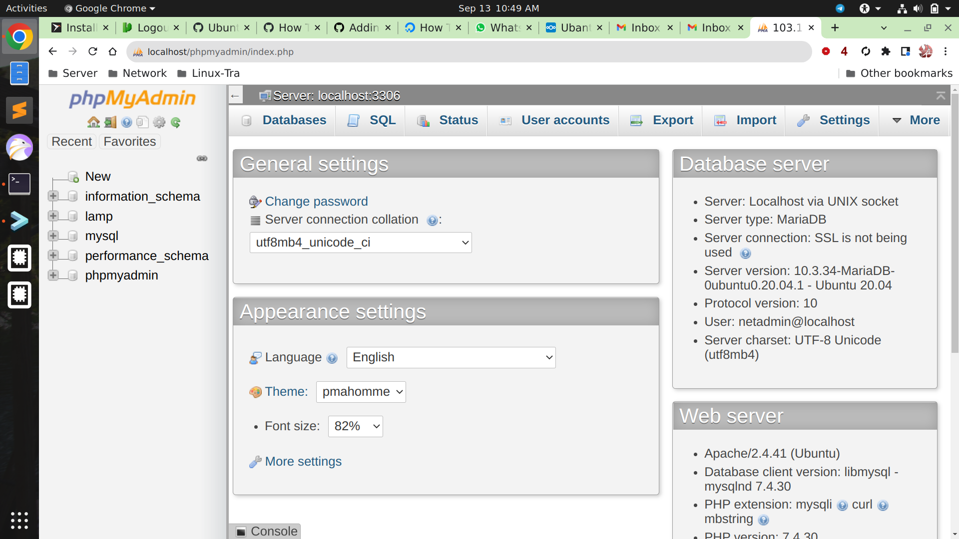The image size is (959, 539).
Task: Open MariaDB documentation document icon
Action: (x=143, y=122)
